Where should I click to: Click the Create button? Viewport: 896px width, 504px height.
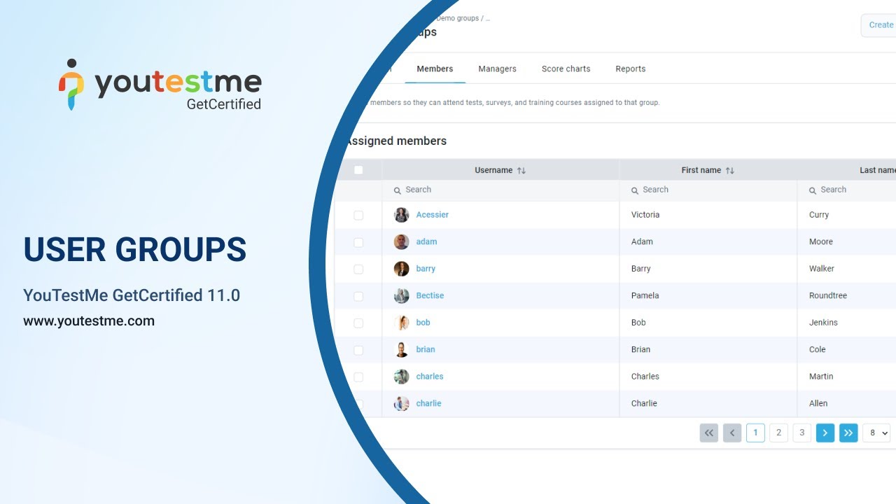point(880,24)
